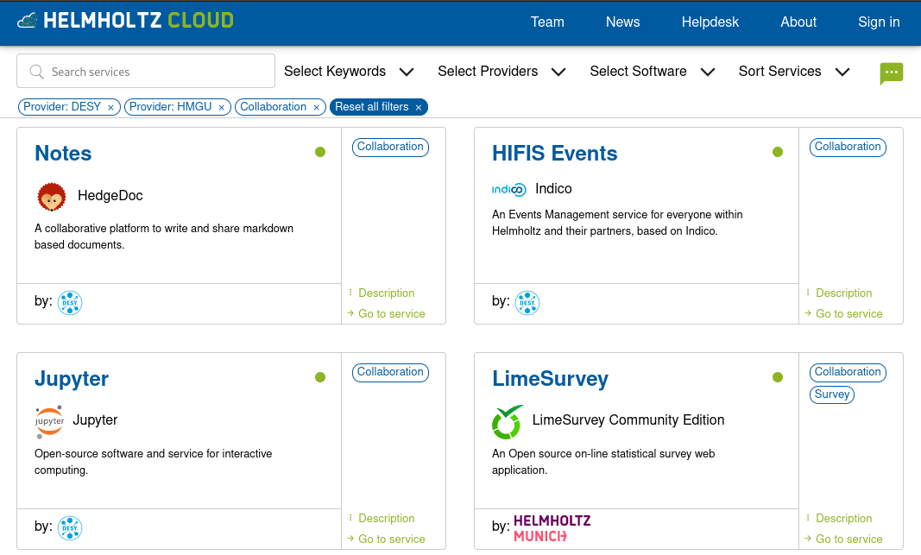
Task: Click Collaboration tag on HIFIS Events card
Action: point(848,147)
